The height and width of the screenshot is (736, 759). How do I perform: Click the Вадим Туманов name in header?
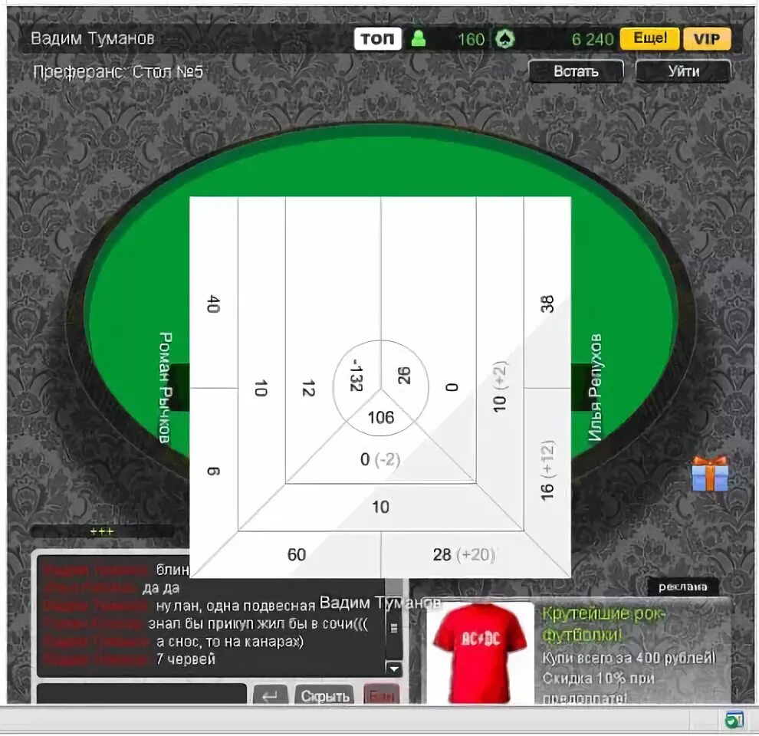click(93, 38)
